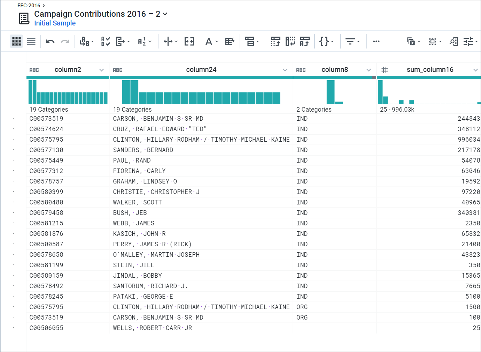
Task: Click value 996034 in sum_column16
Action: pyautogui.click(x=469, y=140)
